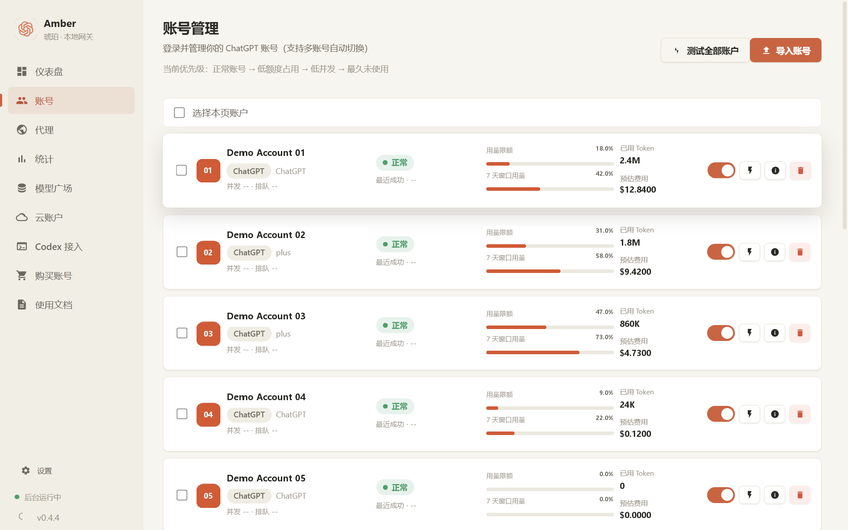This screenshot has width=848, height=530.
Task: Disable the Demo Account 04 toggle switch
Action: coord(721,414)
